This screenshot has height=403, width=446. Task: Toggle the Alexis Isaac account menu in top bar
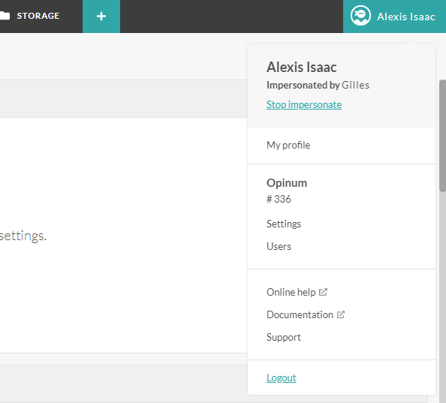[x=394, y=17]
